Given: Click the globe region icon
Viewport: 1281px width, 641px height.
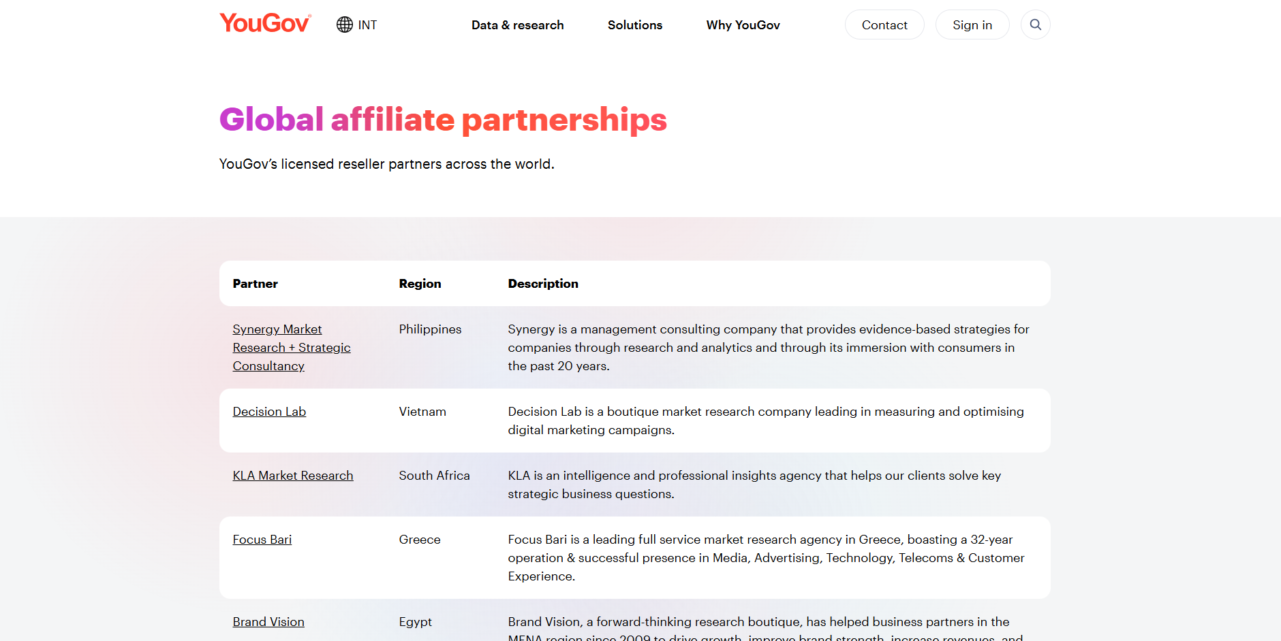Looking at the screenshot, I should pos(345,24).
